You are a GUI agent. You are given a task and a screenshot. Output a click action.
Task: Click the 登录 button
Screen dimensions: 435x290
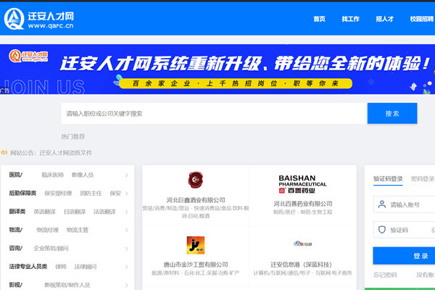tap(404, 256)
